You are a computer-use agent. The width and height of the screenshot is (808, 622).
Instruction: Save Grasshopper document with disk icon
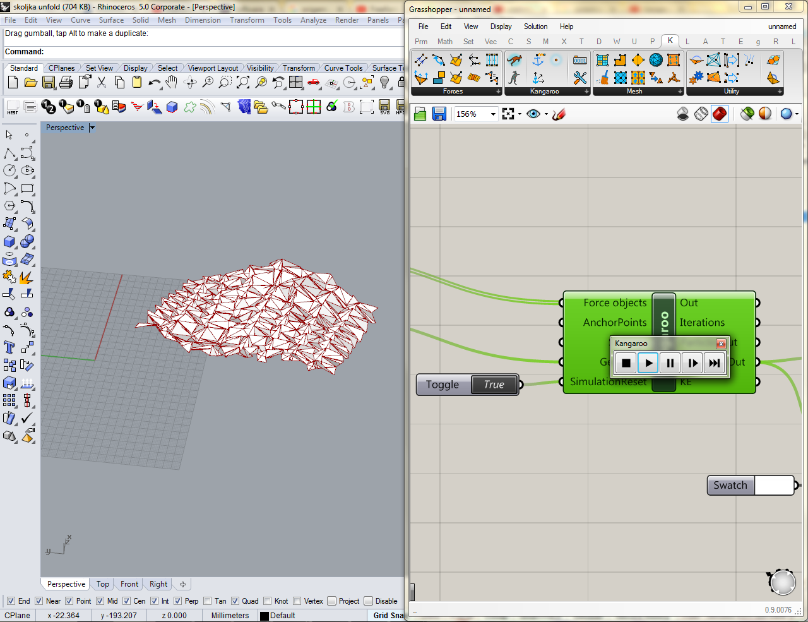click(439, 114)
